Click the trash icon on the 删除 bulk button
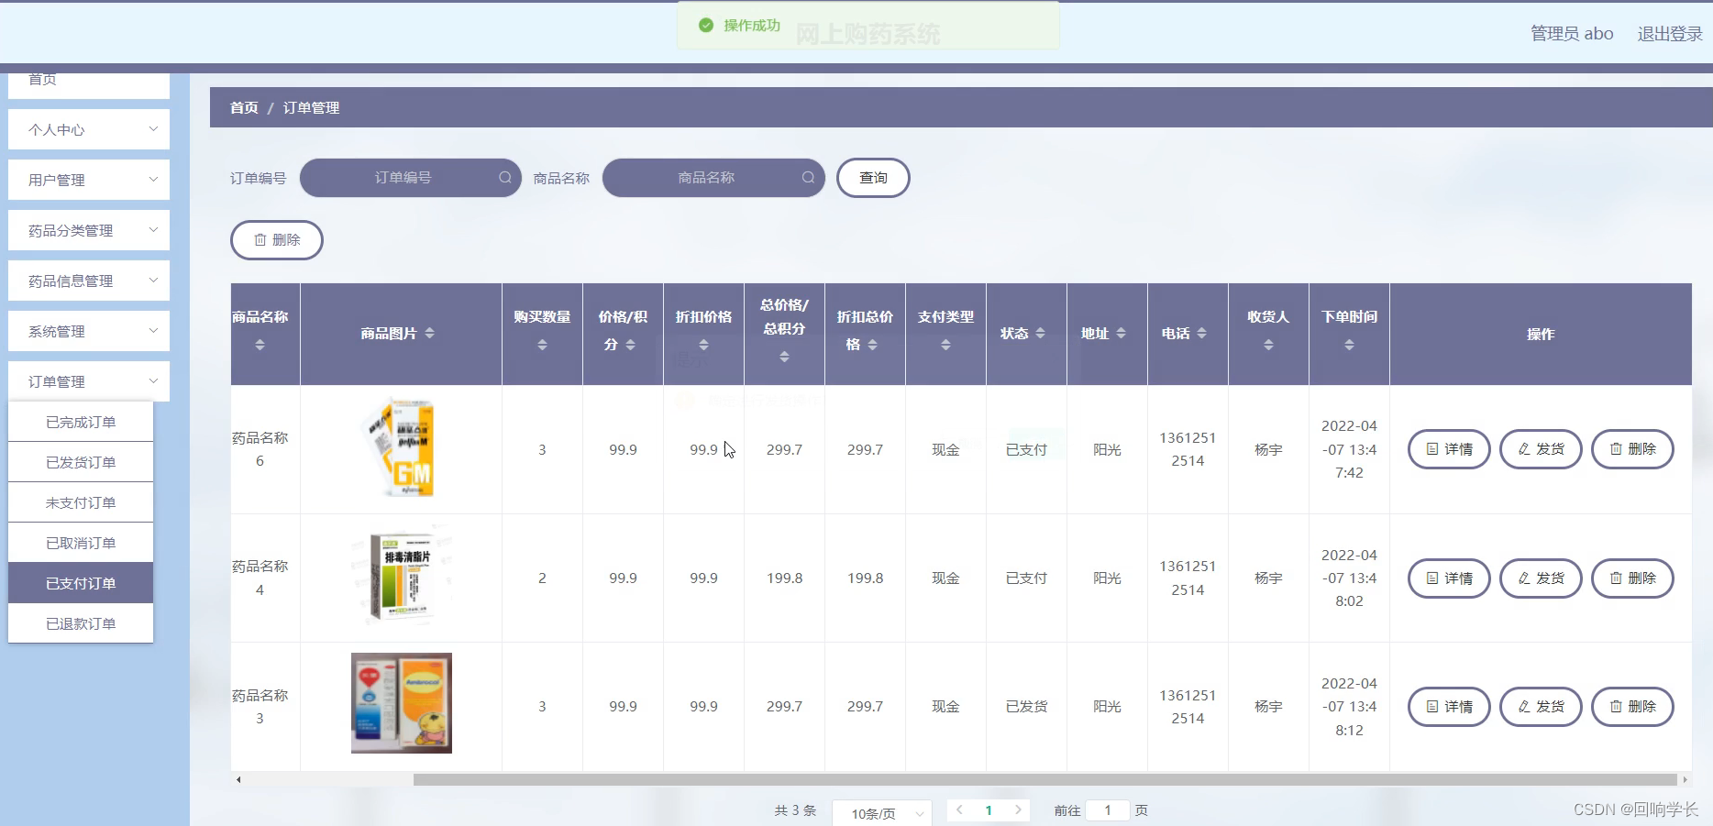 (260, 239)
